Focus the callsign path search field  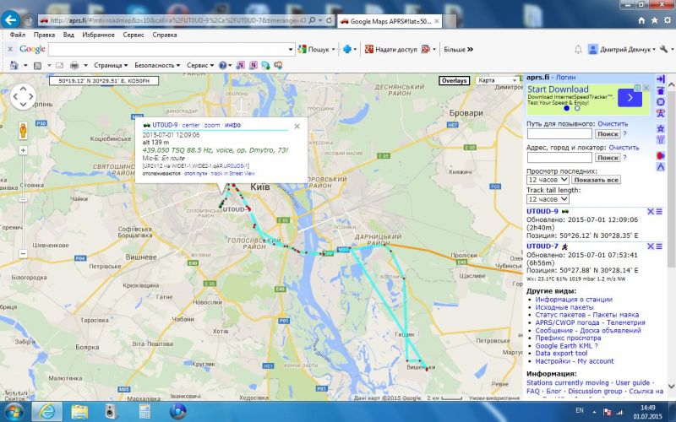pos(559,133)
